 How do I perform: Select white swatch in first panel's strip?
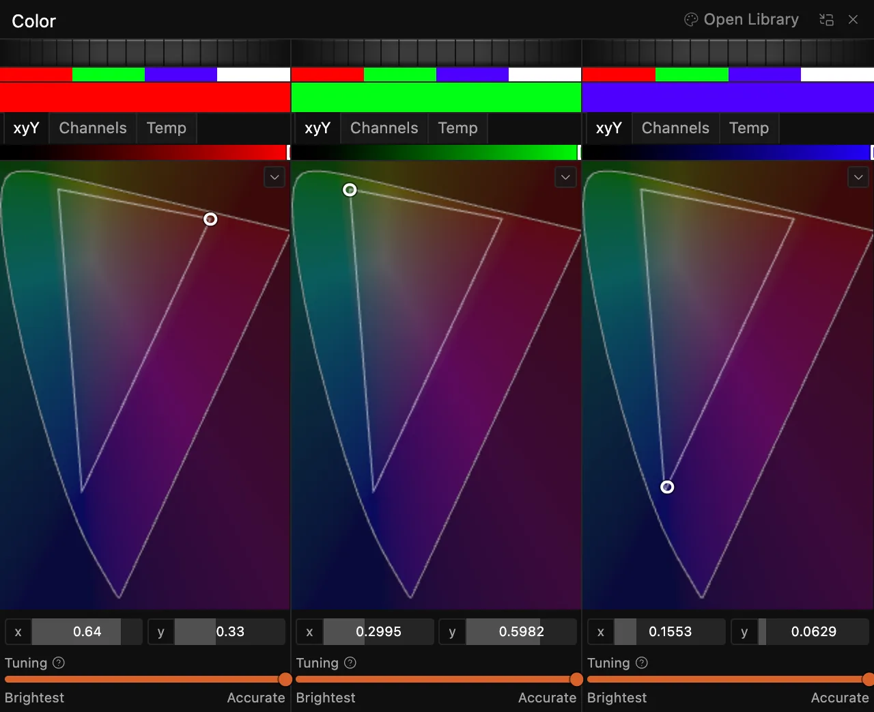pos(253,74)
